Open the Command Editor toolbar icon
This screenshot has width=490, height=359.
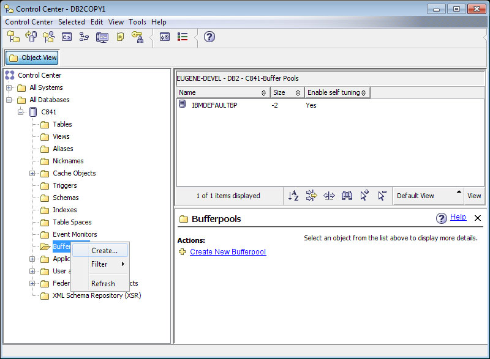(x=67, y=37)
